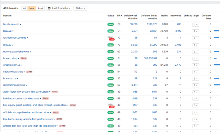Open Links to target dropdown for trustburn.com
This screenshot has height=132, width=220.
tap(196, 25)
